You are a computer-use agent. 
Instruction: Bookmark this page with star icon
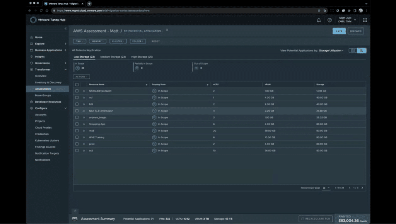[325, 10]
